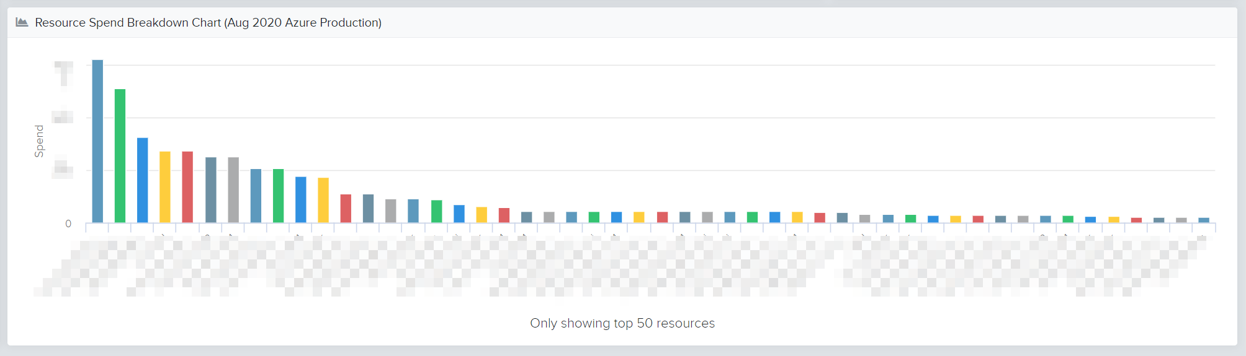Click the first red bar next to yellow

click(187, 187)
